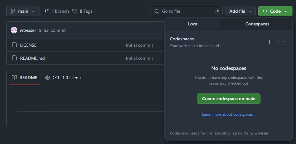Click the plus icon to create codespace
Viewport: 296px width, 144px height.
point(269,42)
